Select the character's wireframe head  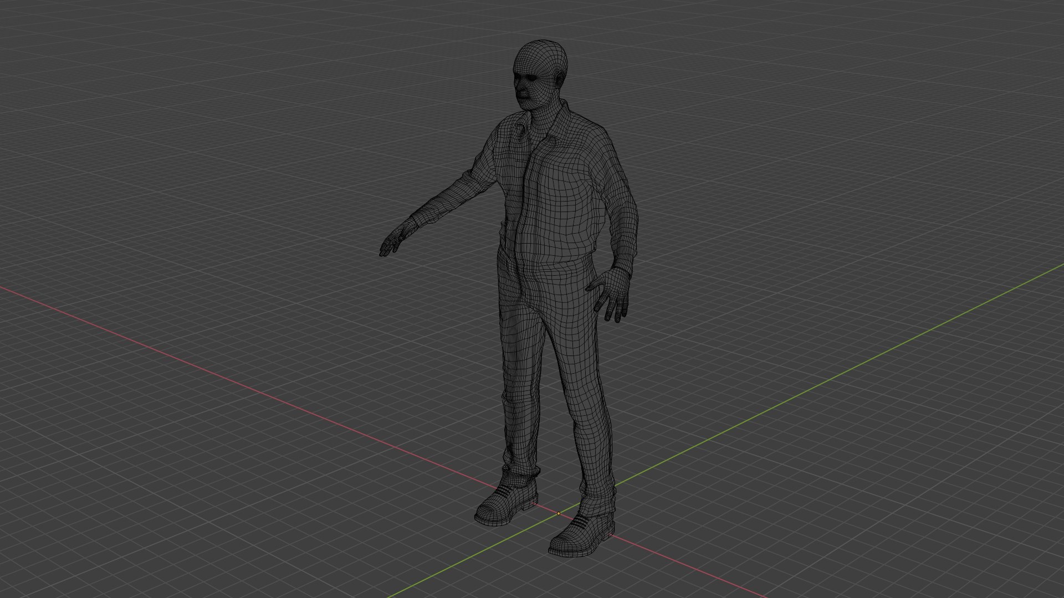(540, 75)
